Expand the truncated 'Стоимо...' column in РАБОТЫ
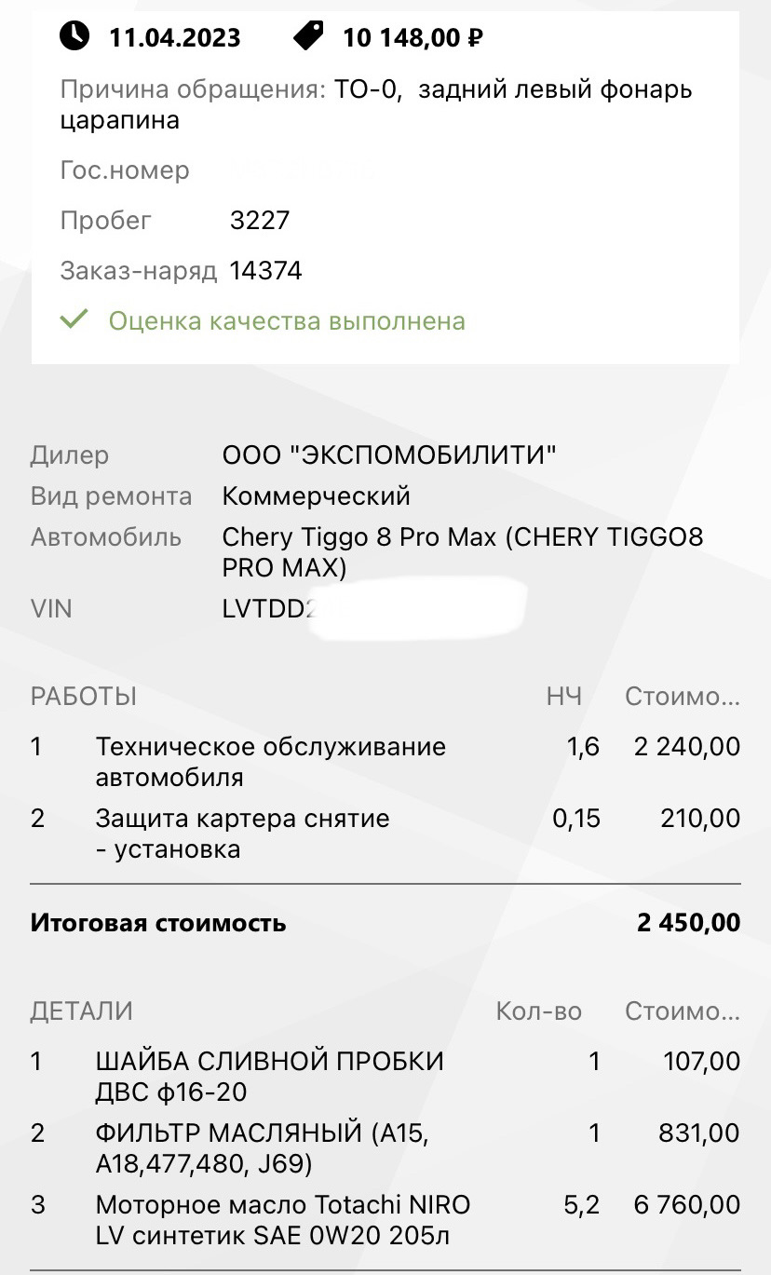This screenshot has width=771, height=1275. (682, 696)
